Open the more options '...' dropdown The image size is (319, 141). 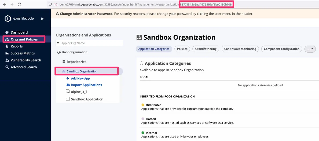pyautogui.click(x=310, y=49)
